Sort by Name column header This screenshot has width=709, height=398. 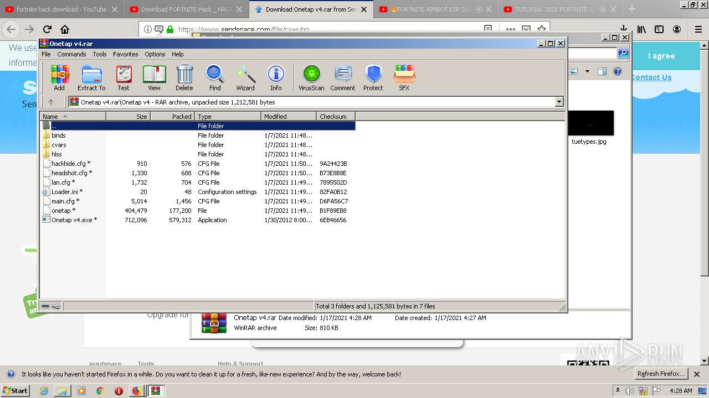click(x=73, y=116)
